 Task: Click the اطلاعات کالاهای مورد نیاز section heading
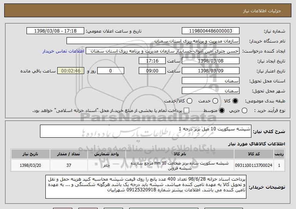(x=256, y=144)
